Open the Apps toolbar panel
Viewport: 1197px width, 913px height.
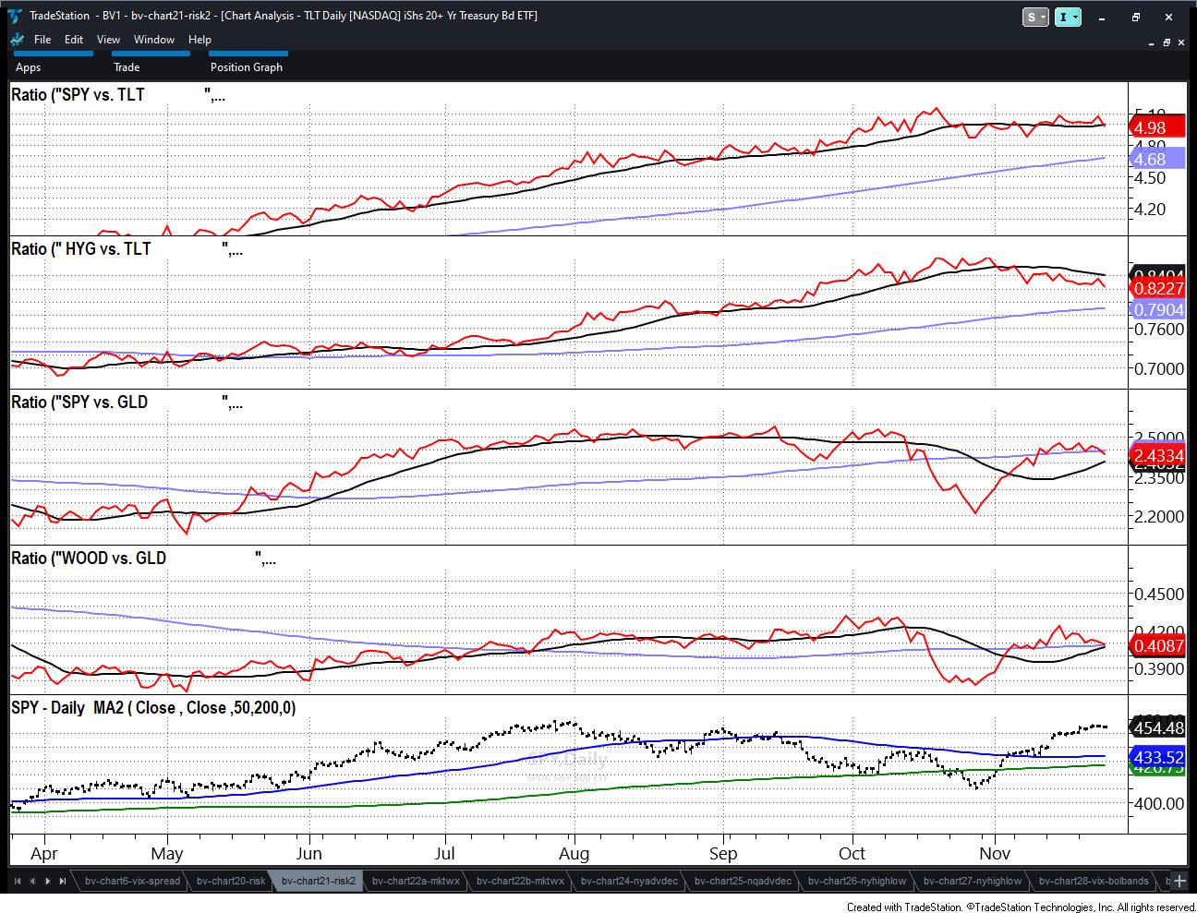pos(29,67)
